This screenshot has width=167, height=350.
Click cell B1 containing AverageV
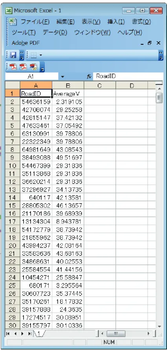tap(68, 93)
